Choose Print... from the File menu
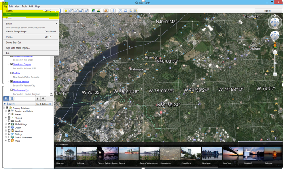Viewport: 283px width, 169px height. 31,37
